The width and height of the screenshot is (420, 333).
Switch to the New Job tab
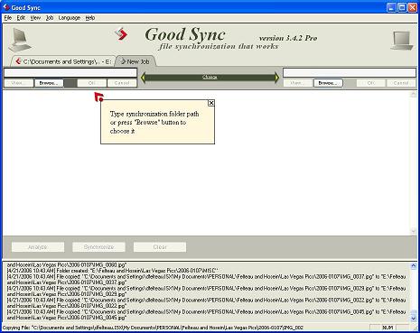[x=135, y=61]
